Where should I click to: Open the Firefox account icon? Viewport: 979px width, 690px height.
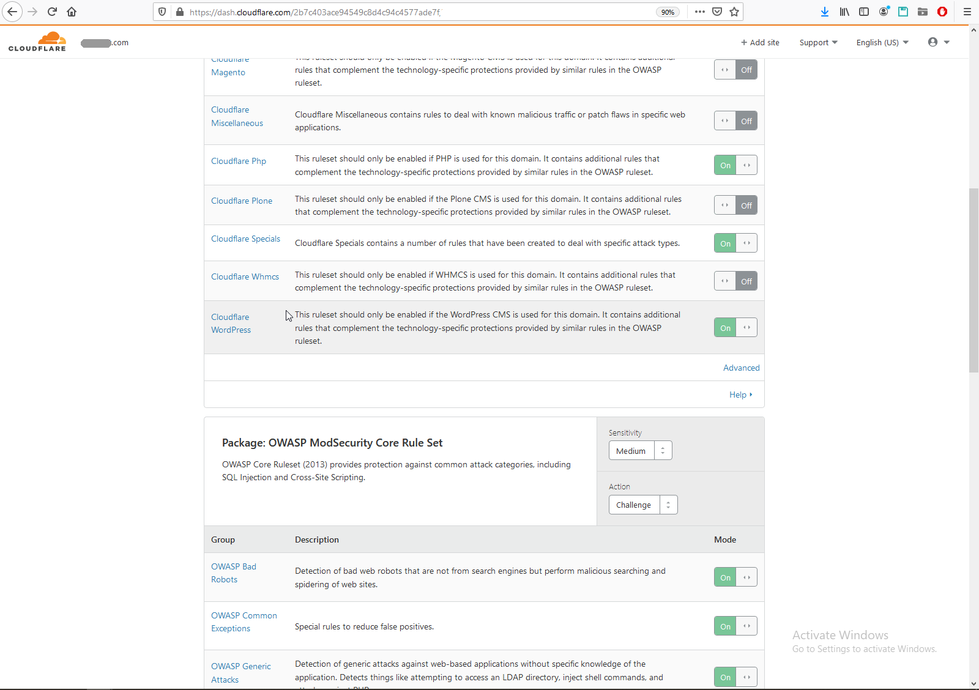(884, 12)
